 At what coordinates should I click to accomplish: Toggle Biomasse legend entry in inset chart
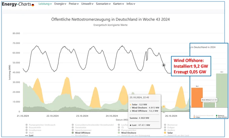point(220,115)
